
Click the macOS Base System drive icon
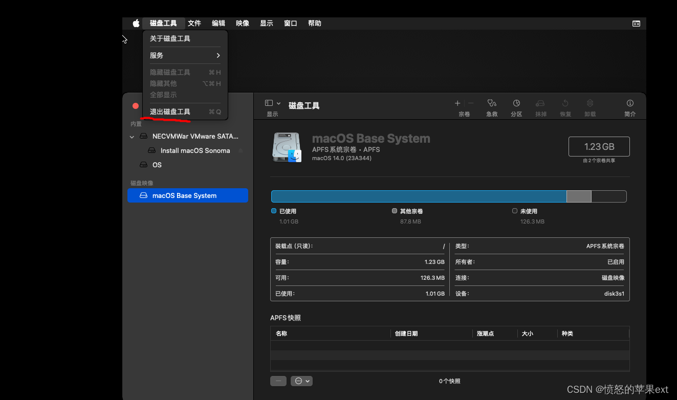click(x=287, y=147)
